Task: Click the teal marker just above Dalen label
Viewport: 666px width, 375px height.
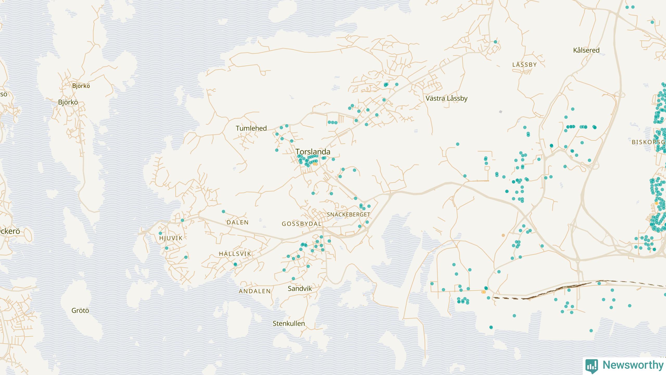Action: [x=223, y=211]
